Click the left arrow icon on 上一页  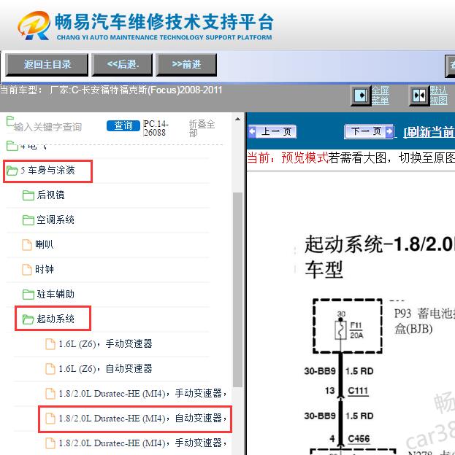pyautogui.click(x=253, y=131)
